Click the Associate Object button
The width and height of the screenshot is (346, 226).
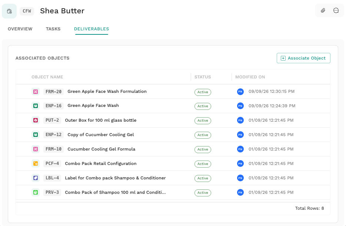(303, 58)
